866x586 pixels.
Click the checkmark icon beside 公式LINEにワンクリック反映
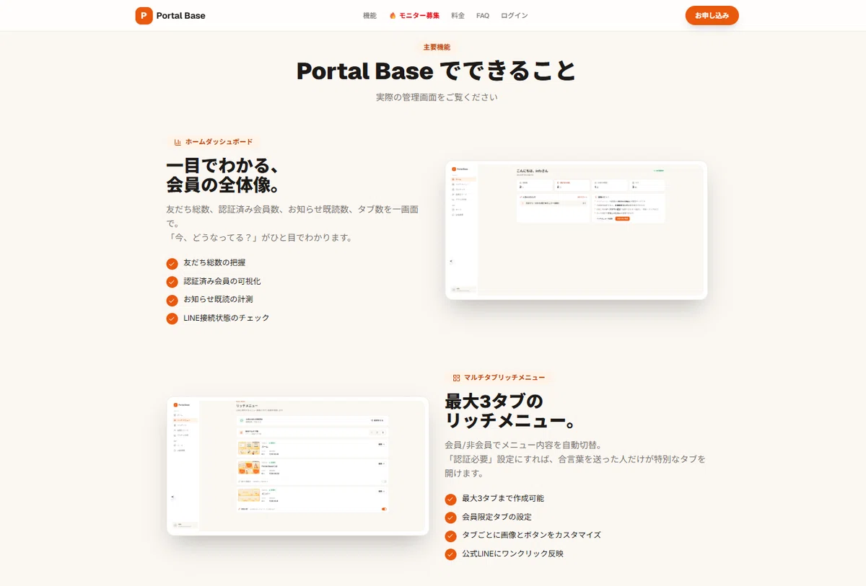click(450, 554)
